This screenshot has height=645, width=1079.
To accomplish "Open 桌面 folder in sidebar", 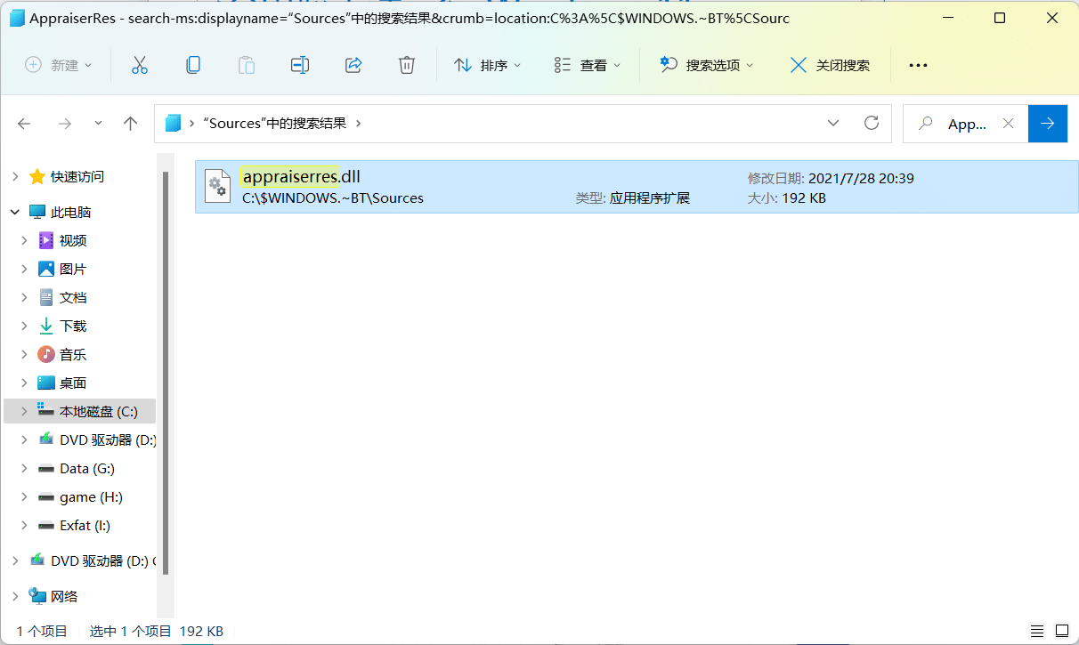I will pyautogui.click(x=73, y=383).
